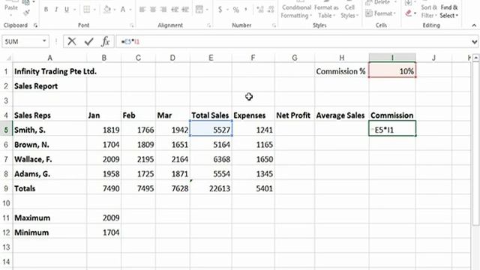
Task: Confirm formula entry with checkmark
Action: [88, 41]
